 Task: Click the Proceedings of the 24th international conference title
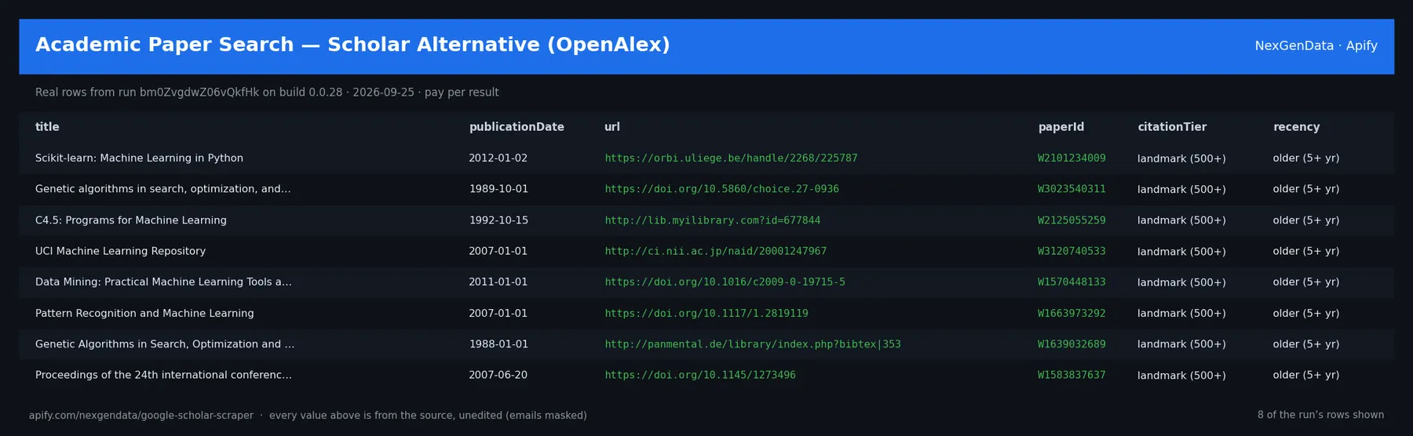point(163,375)
